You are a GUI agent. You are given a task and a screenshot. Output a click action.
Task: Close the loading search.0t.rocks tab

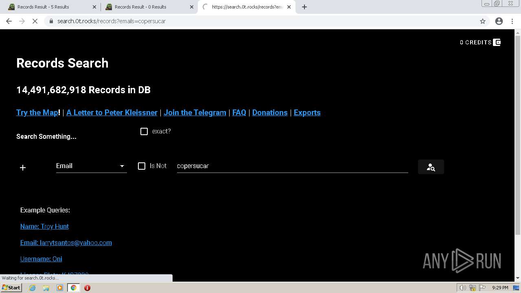[x=289, y=7]
